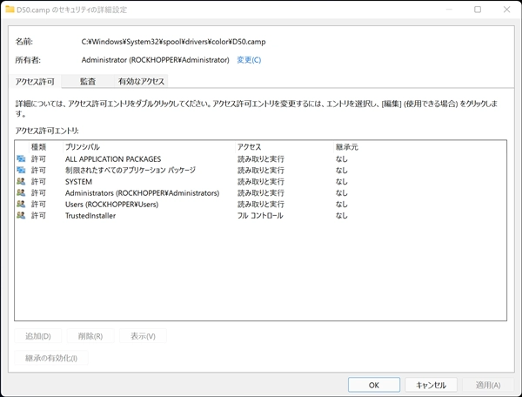Select the ALL APPLICATION PACKAGES principal
This screenshot has height=397, width=522.
(x=113, y=159)
